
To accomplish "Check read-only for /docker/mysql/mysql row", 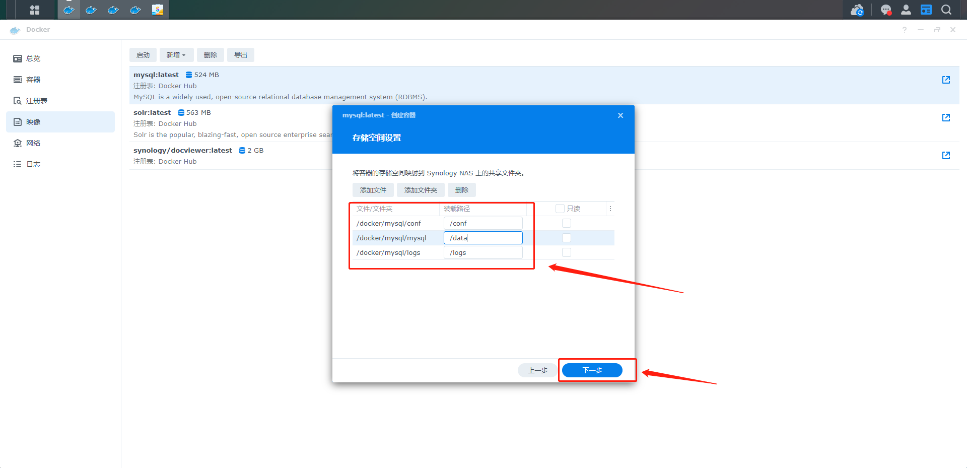I will (567, 238).
